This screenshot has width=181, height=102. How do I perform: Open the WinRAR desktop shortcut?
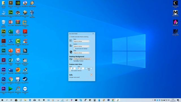(18, 22)
